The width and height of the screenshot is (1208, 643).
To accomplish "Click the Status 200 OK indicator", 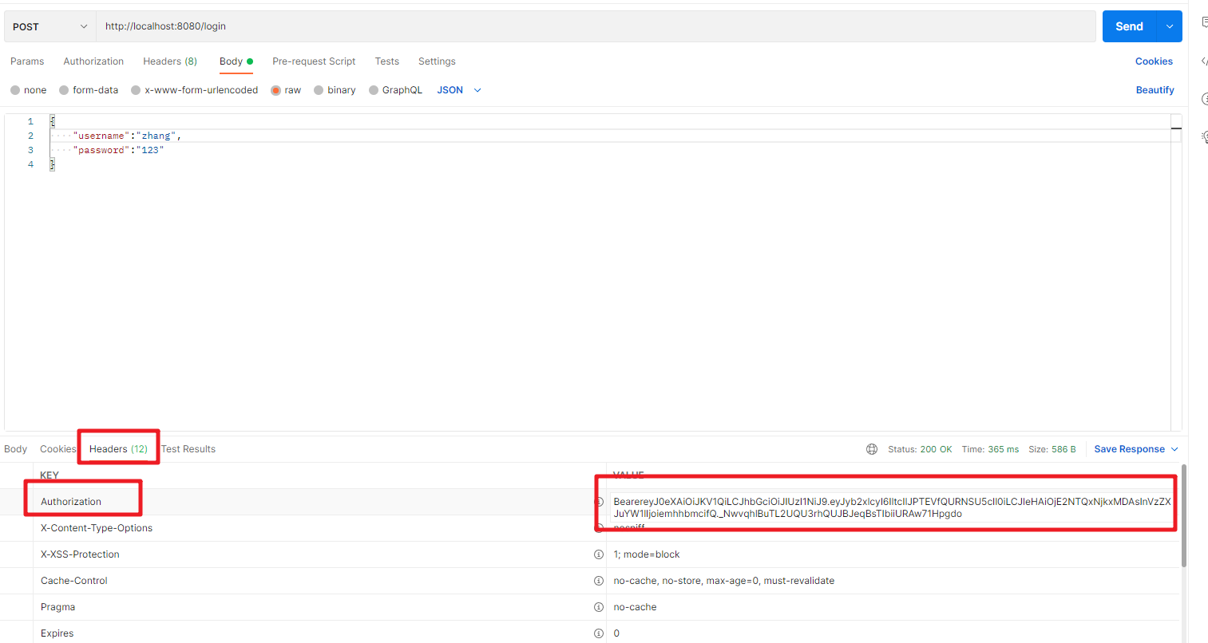I will point(920,449).
